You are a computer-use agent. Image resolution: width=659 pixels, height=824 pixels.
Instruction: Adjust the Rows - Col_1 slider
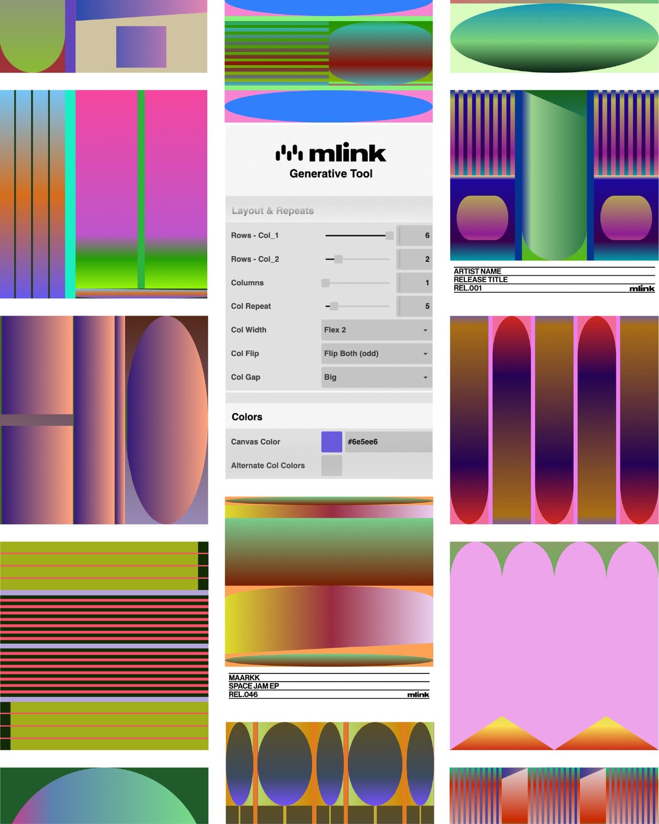tap(357, 235)
